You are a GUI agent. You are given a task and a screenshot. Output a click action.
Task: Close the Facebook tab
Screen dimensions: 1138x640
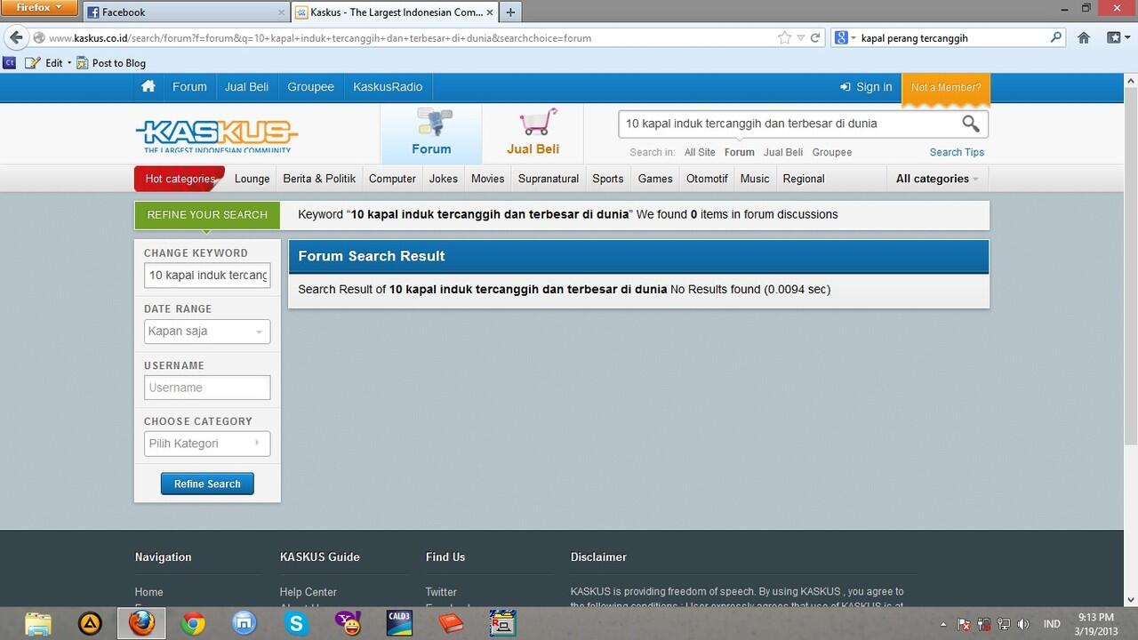coord(282,12)
